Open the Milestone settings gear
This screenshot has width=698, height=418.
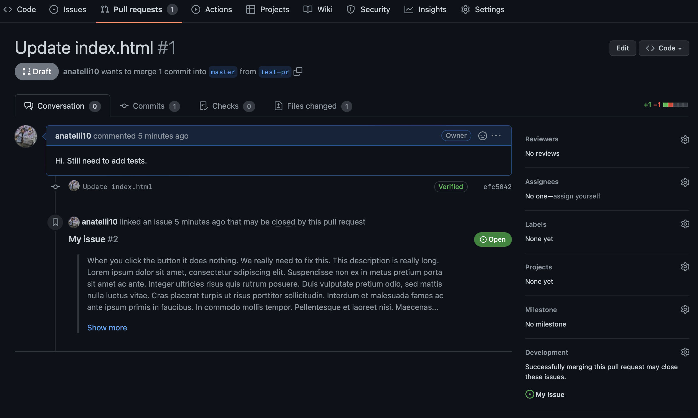pos(685,309)
